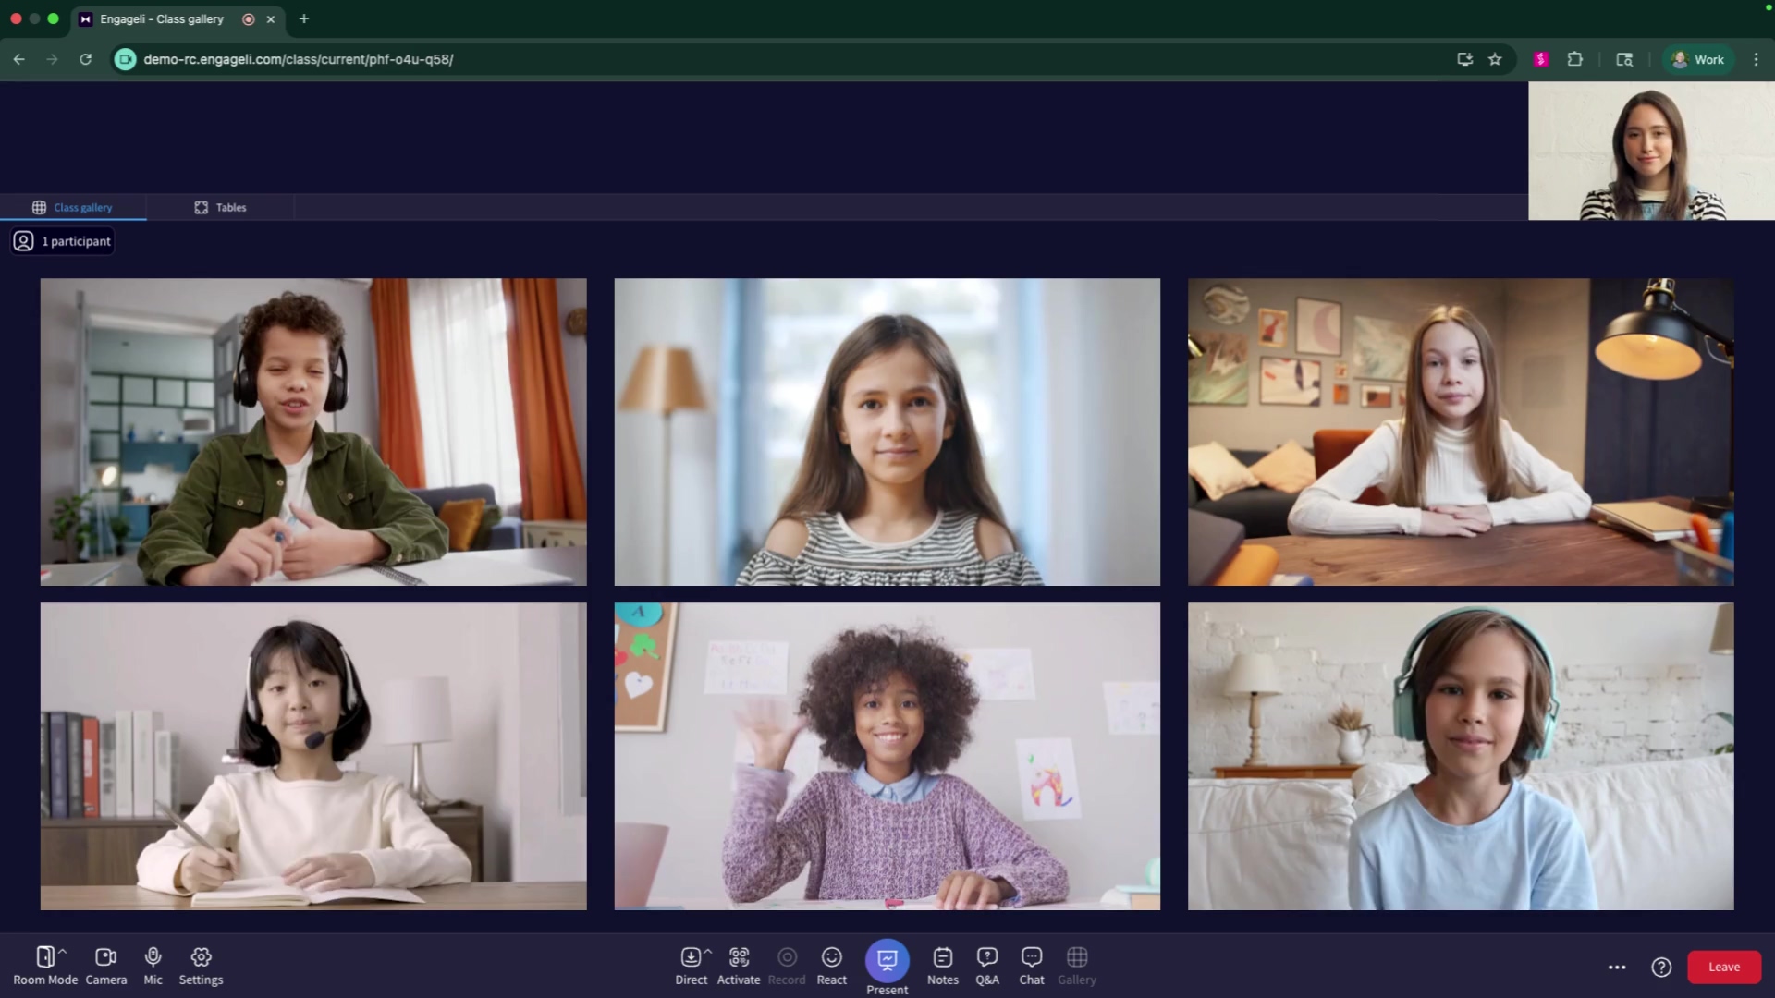Open the three-dot more options menu
Viewport: 1775px width, 998px height.
coord(1617,967)
